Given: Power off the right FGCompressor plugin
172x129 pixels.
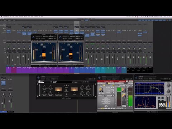Looking at the screenshot, I should point(60,37).
